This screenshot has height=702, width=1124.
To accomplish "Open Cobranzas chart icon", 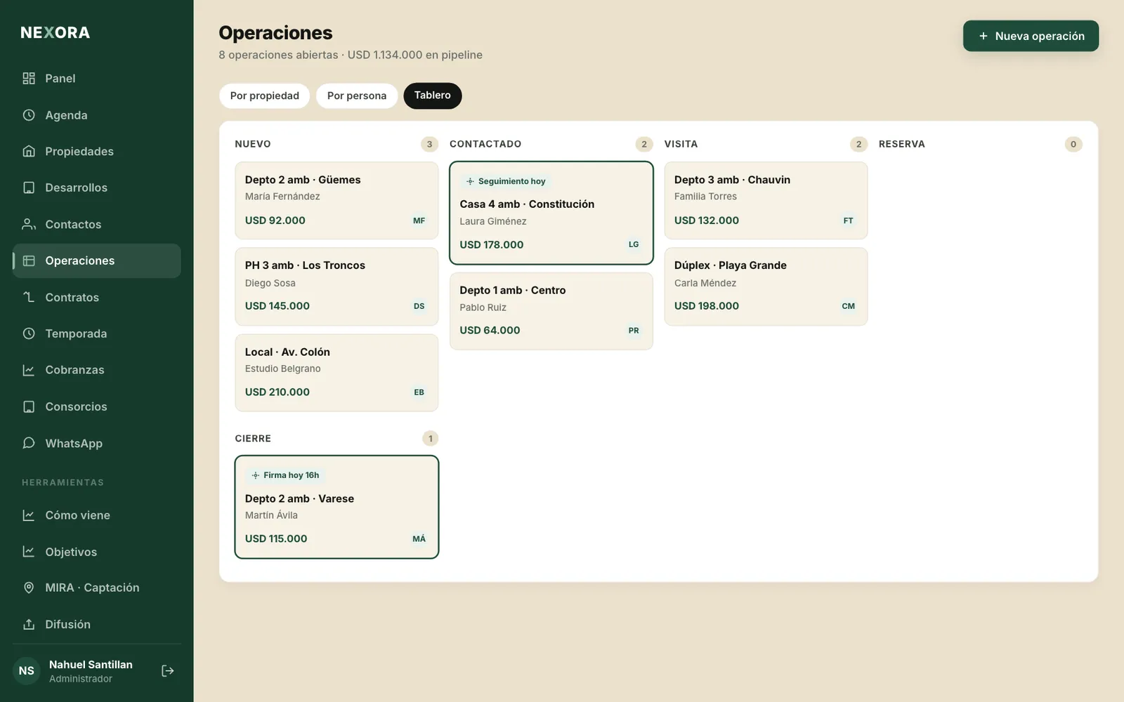I will (29, 370).
